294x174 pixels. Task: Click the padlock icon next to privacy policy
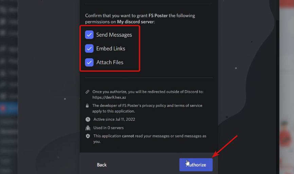point(87,105)
